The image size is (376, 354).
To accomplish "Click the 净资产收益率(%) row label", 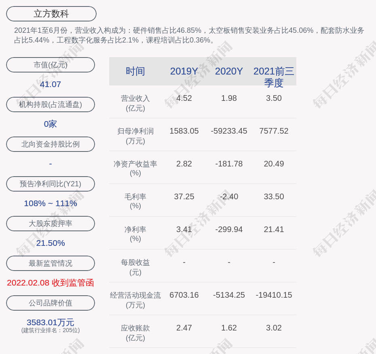I will coord(135,168).
